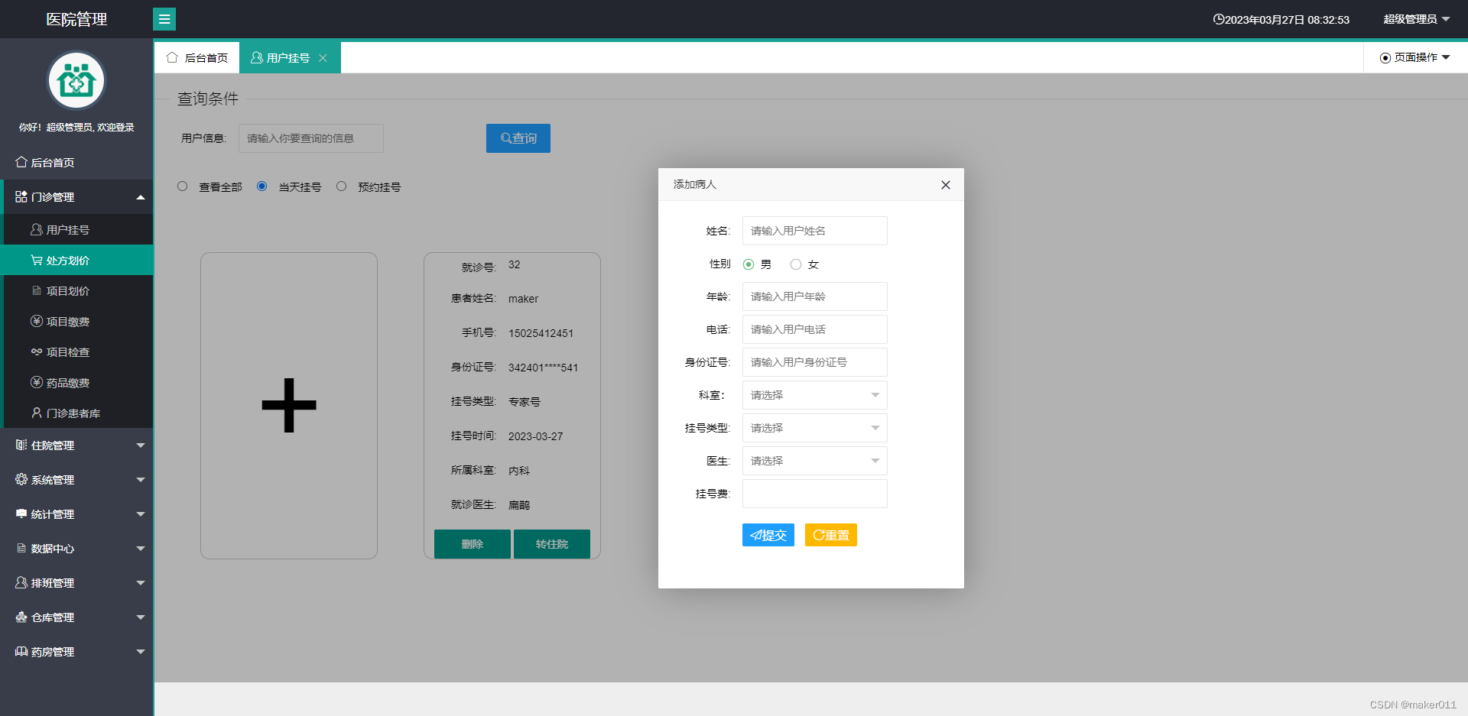The image size is (1468, 716).
Task: Click the 住院管理 icon in sidebar
Action: click(21, 445)
